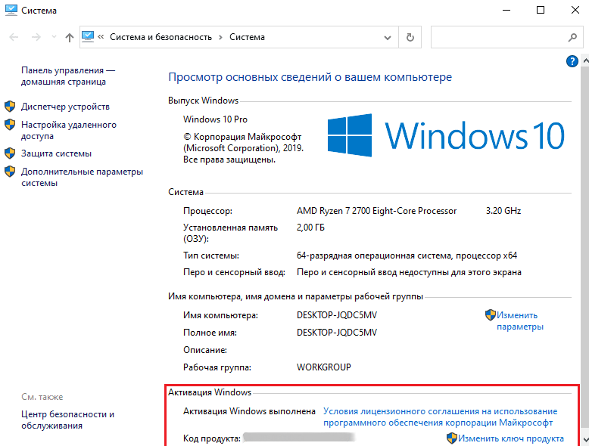Focus the Control Panel search field

coord(499,37)
